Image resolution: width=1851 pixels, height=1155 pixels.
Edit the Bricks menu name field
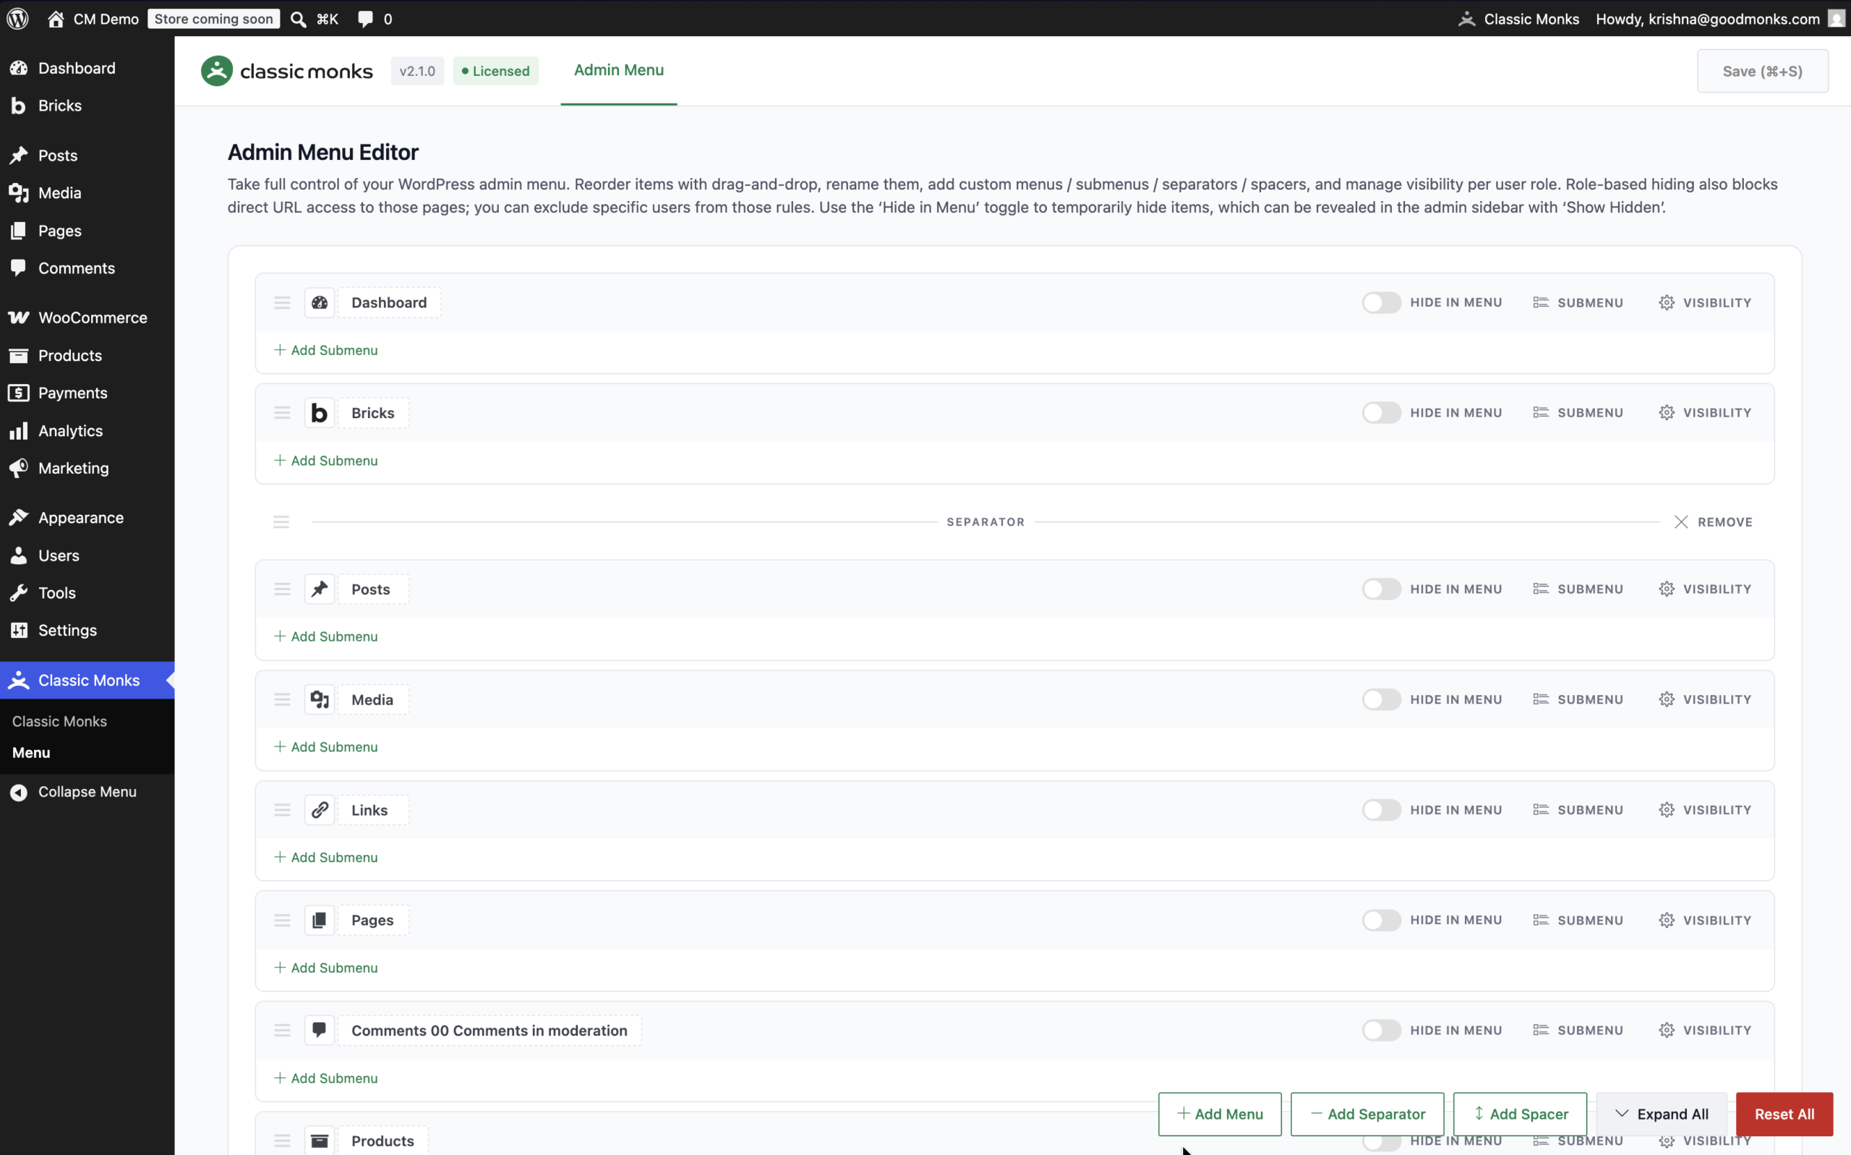[373, 412]
